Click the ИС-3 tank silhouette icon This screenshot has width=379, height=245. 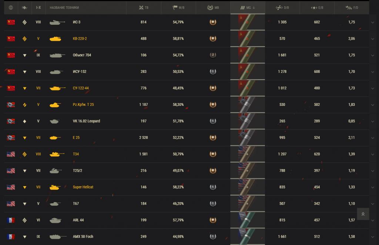click(x=57, y=22)
